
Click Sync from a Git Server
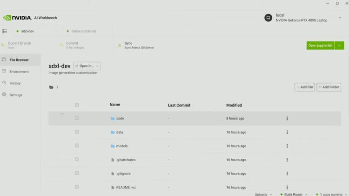[x=139, y=47]
